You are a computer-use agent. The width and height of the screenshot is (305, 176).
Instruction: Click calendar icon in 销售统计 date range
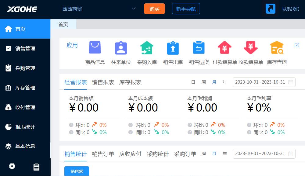[291, 154]
